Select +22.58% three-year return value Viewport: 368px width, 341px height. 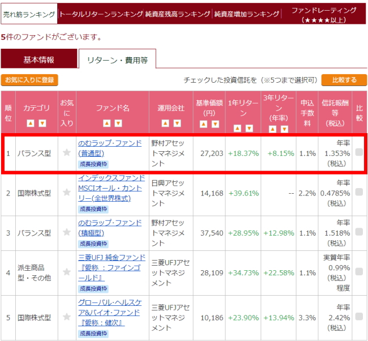pos(279,273)
